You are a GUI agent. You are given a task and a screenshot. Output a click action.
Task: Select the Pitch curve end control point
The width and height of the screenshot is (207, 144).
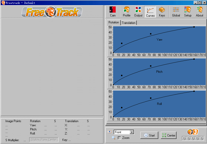(194, 59)
